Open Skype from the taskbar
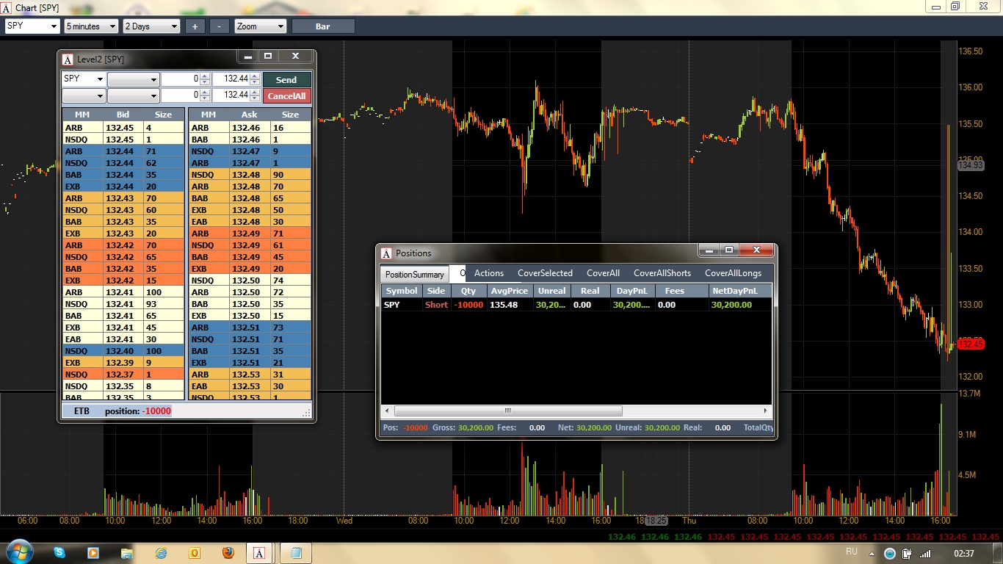 (x=59, y=552)
